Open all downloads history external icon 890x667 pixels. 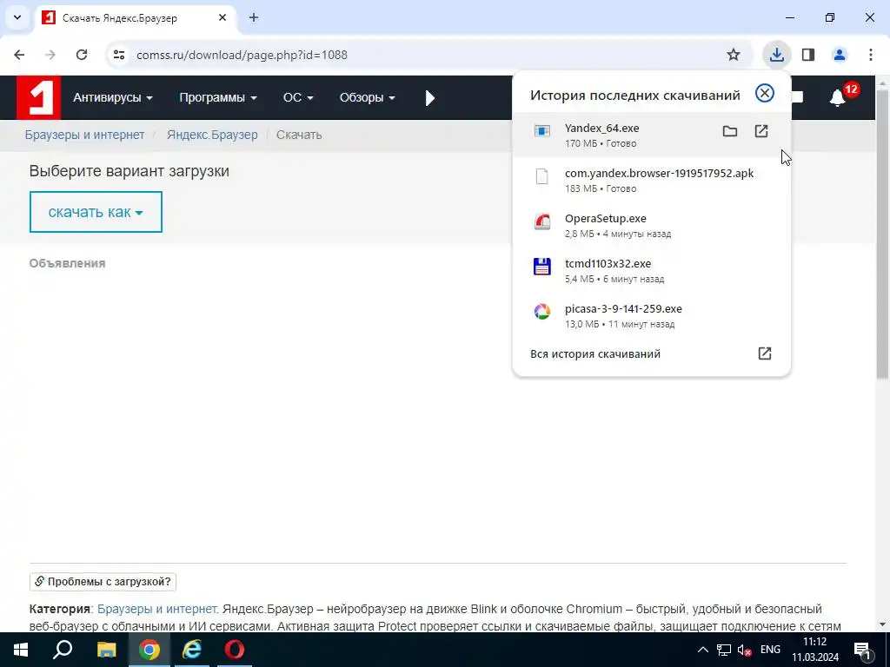click(765, 353)
